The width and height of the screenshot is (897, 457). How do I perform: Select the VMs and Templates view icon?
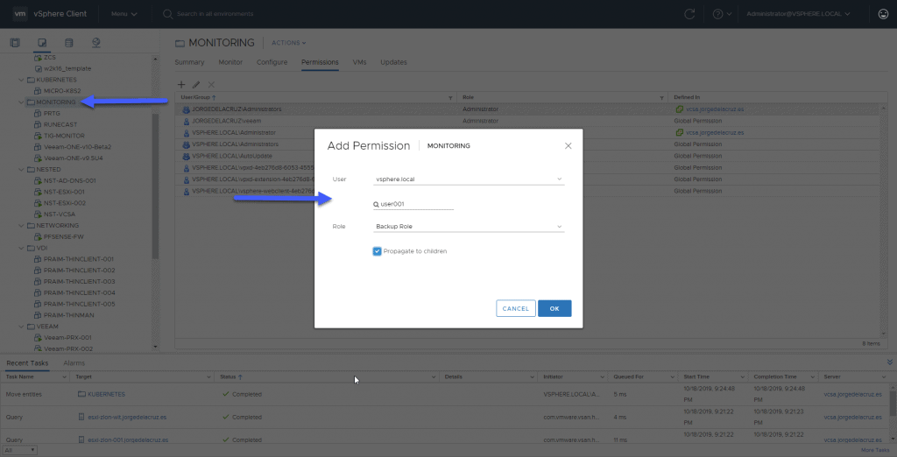pyautogui.click(x=42, y=43)
